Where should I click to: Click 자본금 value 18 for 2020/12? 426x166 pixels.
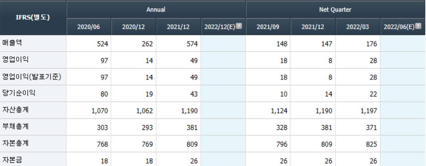click(149, 161)
